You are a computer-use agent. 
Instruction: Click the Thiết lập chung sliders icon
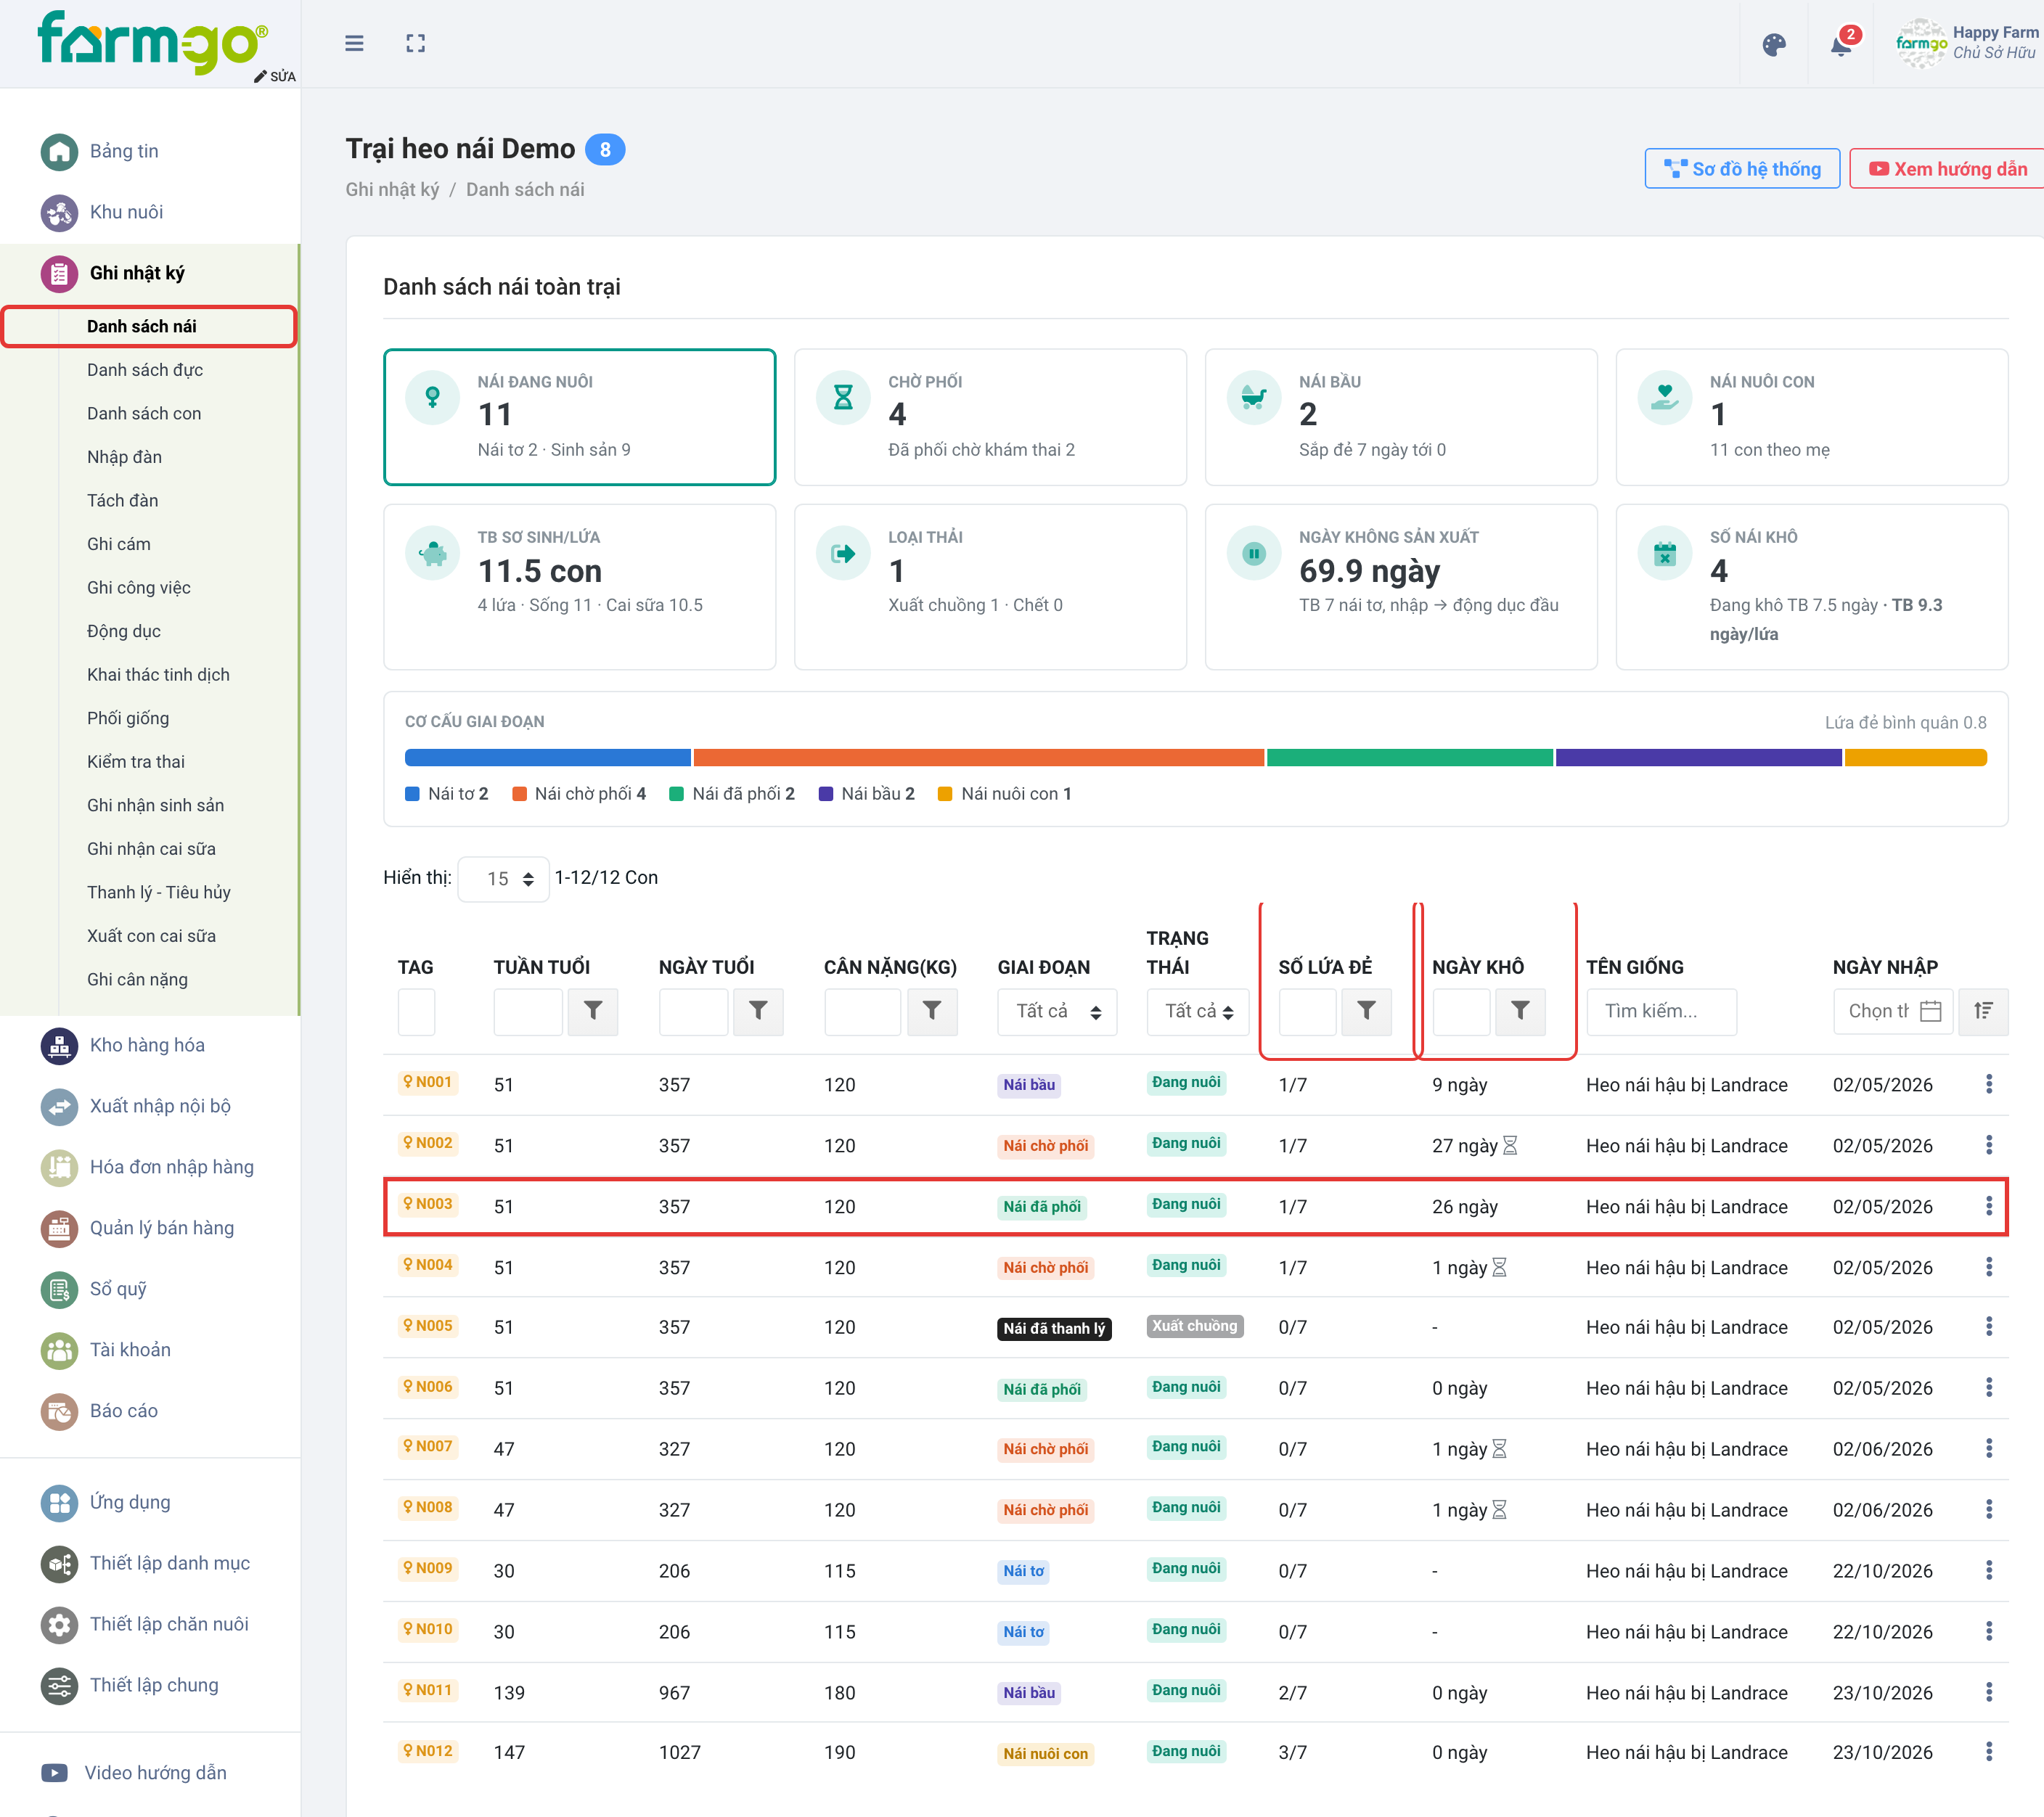[x=59, y=1685]
